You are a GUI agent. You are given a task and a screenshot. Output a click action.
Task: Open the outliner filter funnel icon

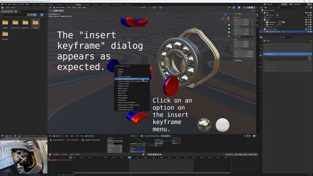[x=307, y=7]
